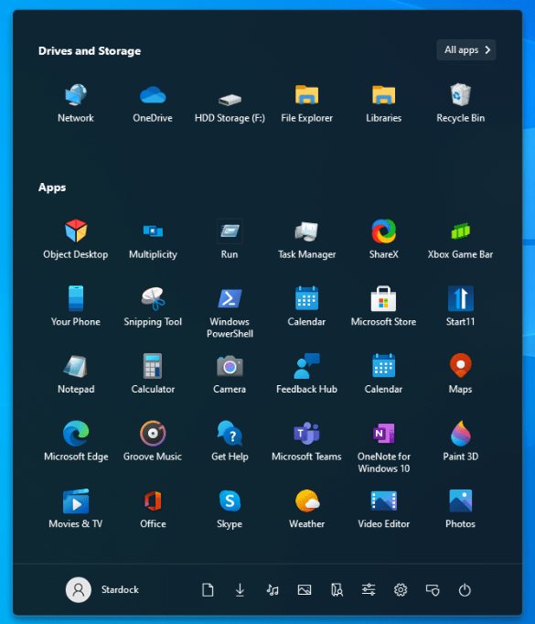Open the Libraries folder
The height and width of the screenshot is (624, 535).
[x=383, y=103]
